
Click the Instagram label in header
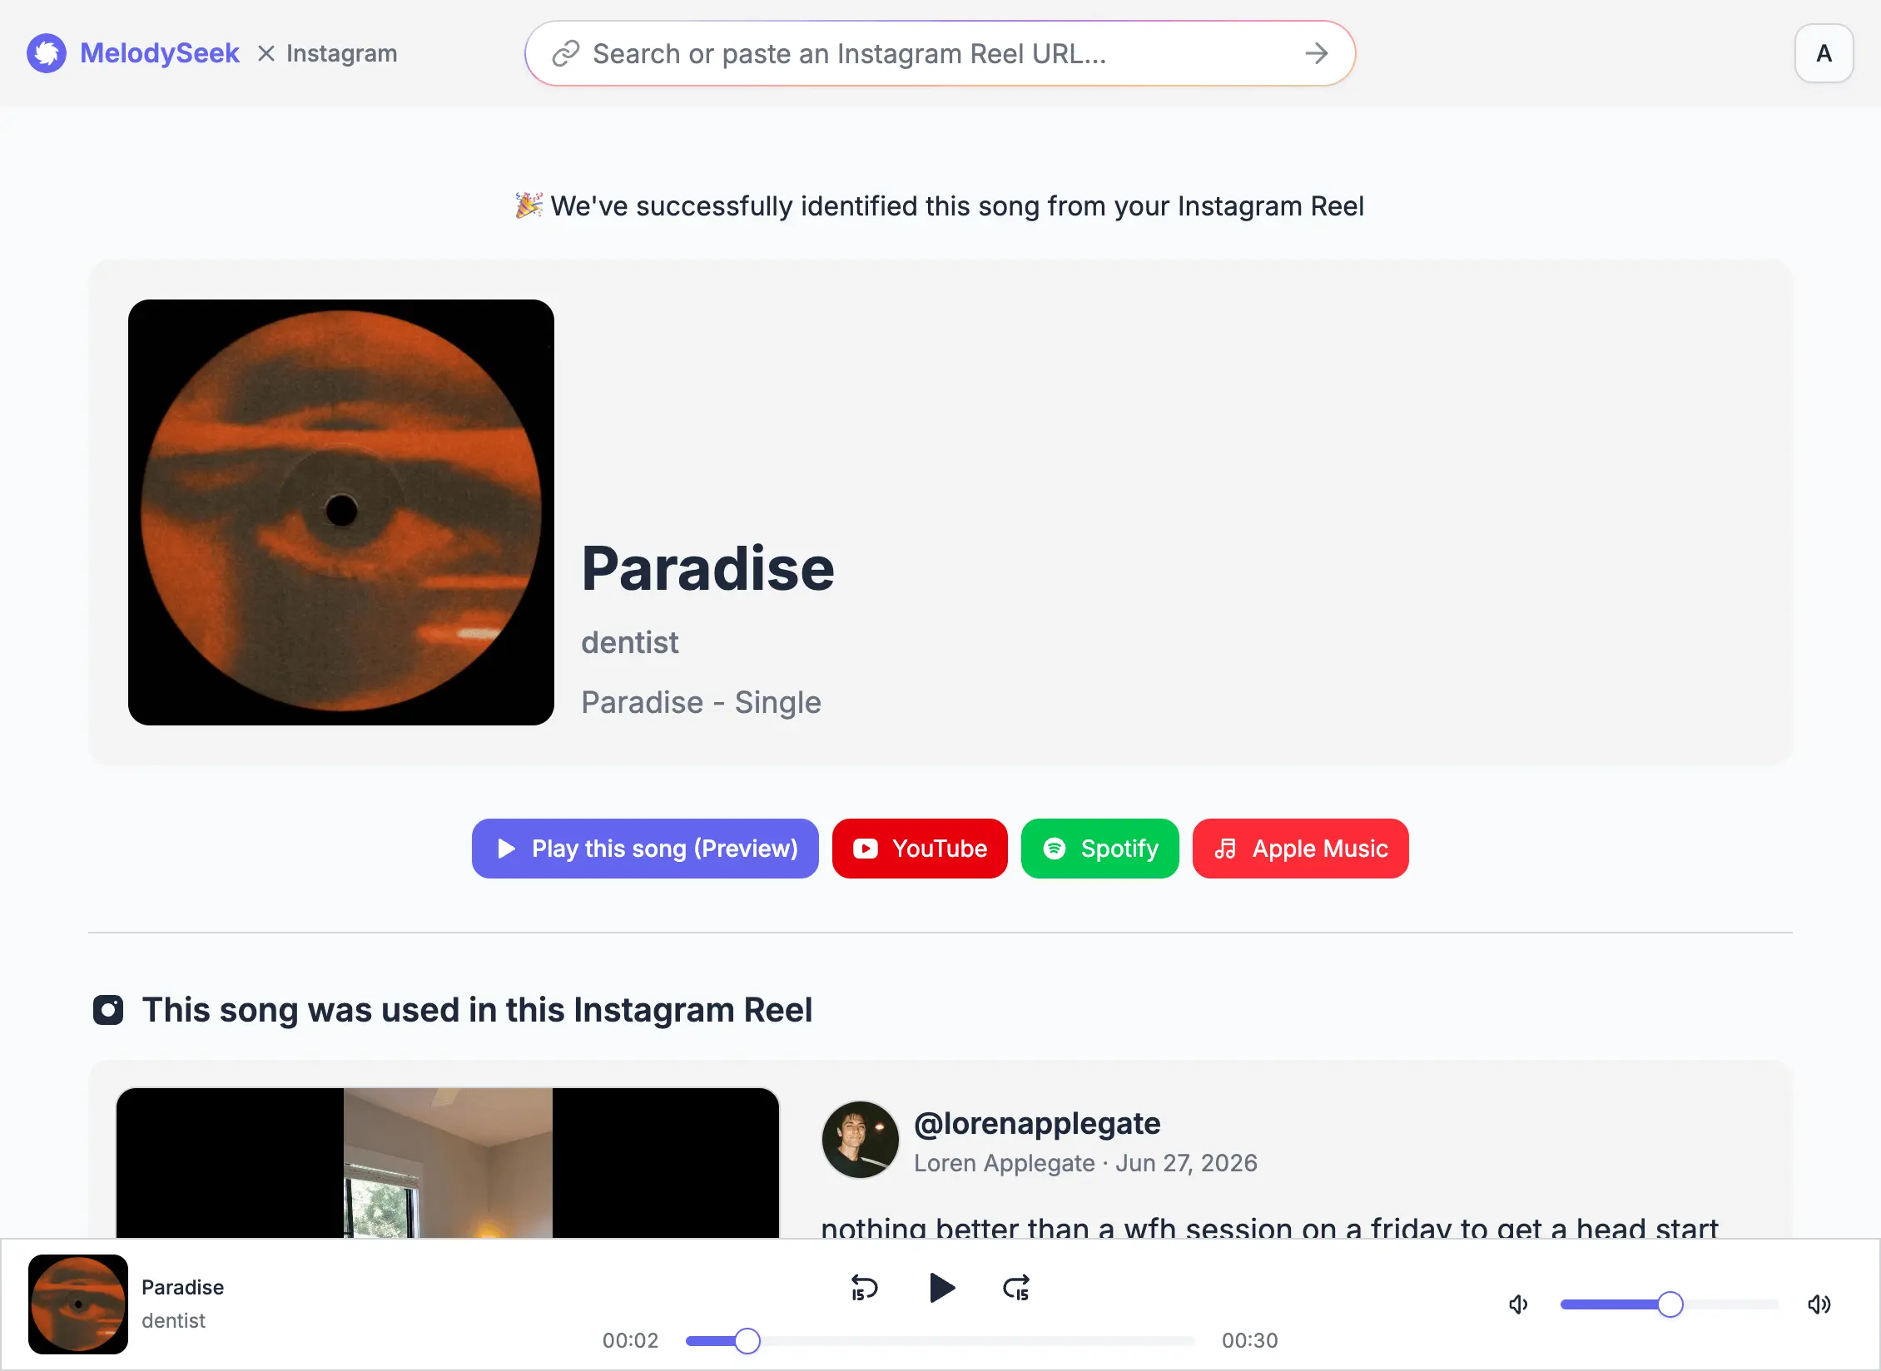point(341,53)
